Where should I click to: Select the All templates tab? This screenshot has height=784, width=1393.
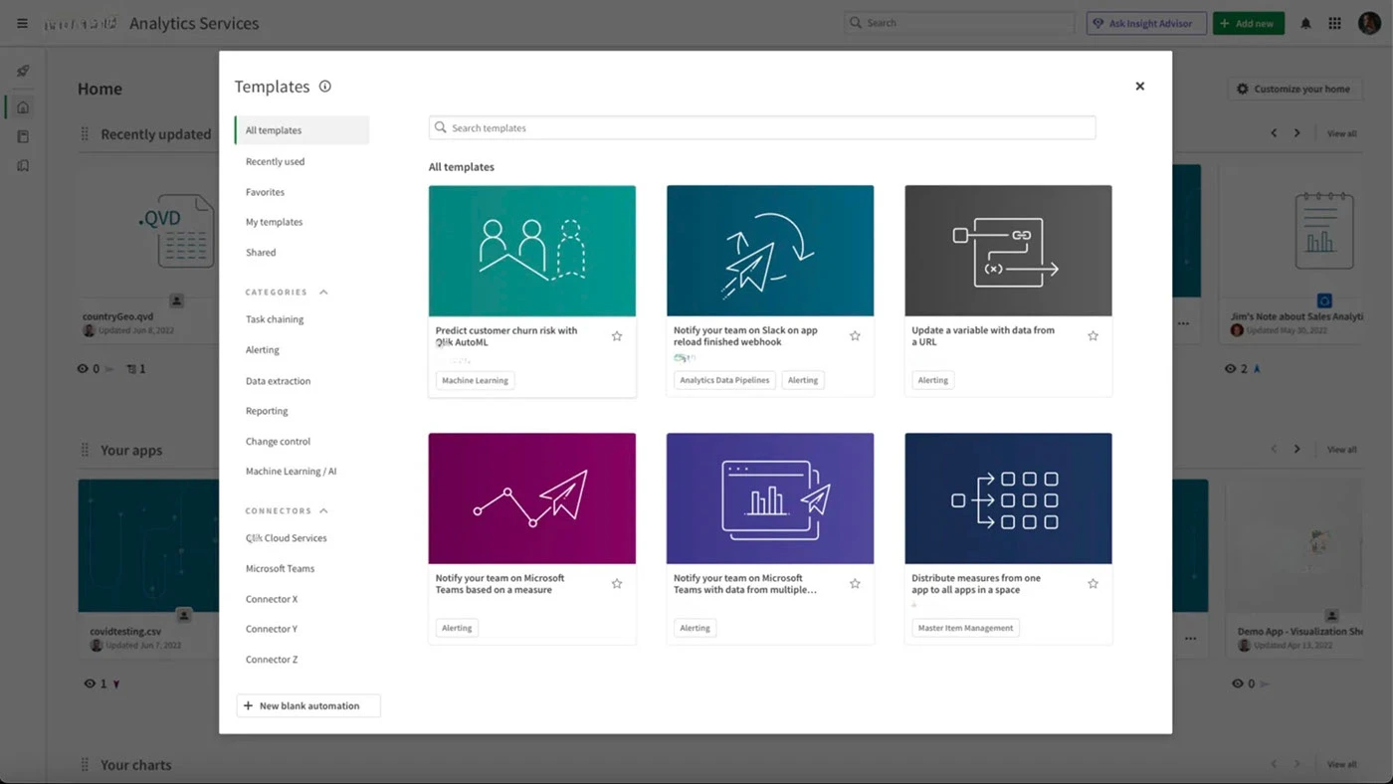click(302, 130)
